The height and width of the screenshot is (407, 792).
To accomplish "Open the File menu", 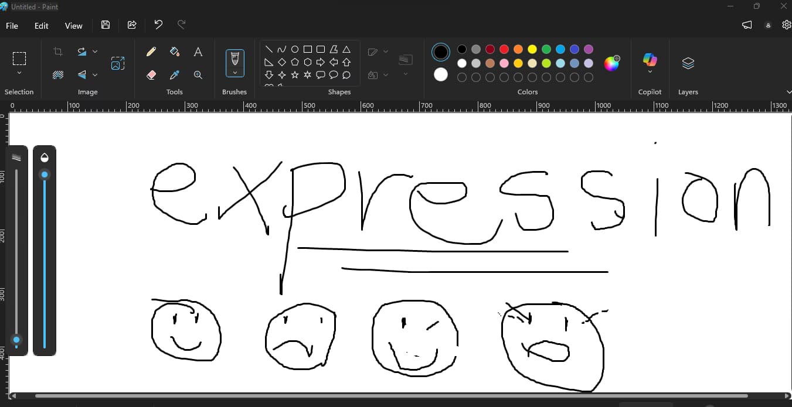I will click(x=12, y=26).
